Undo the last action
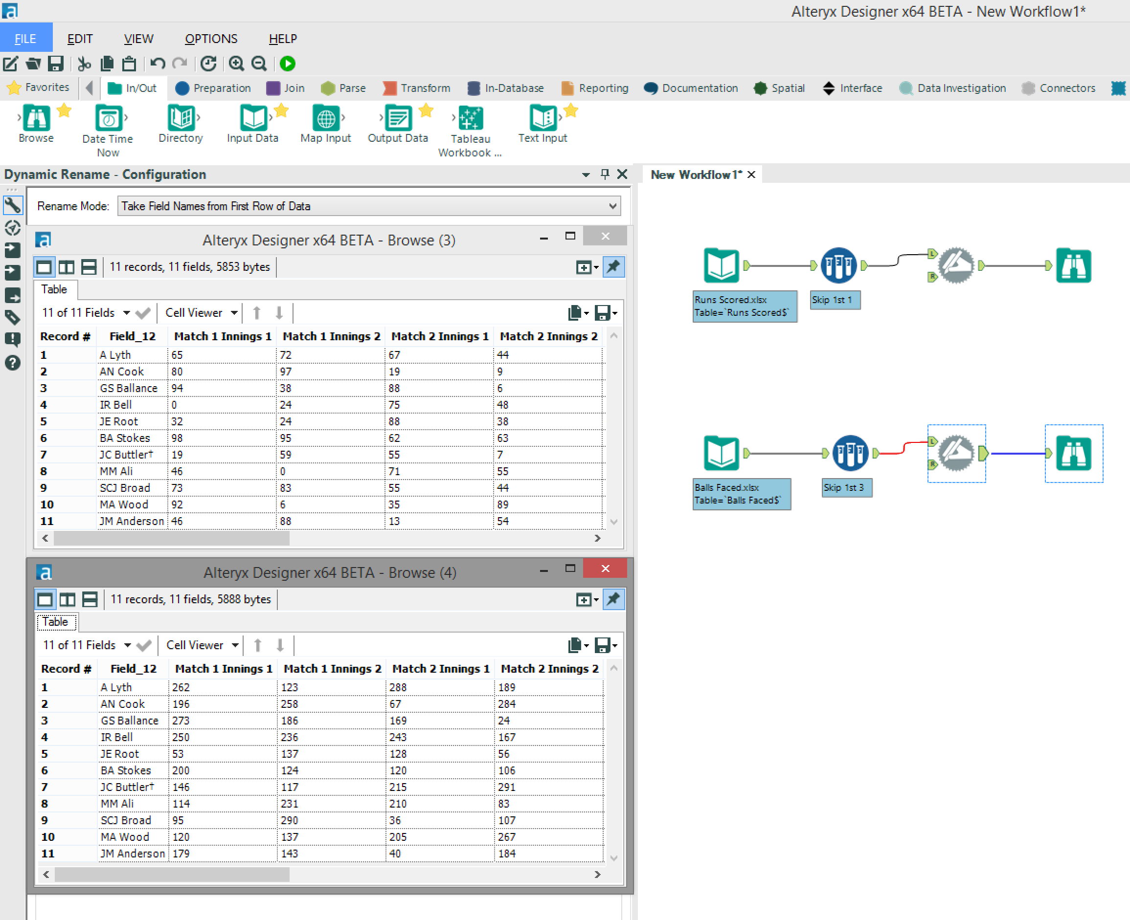The height and width of the screenshot is (920, 1130). [158, 64]
